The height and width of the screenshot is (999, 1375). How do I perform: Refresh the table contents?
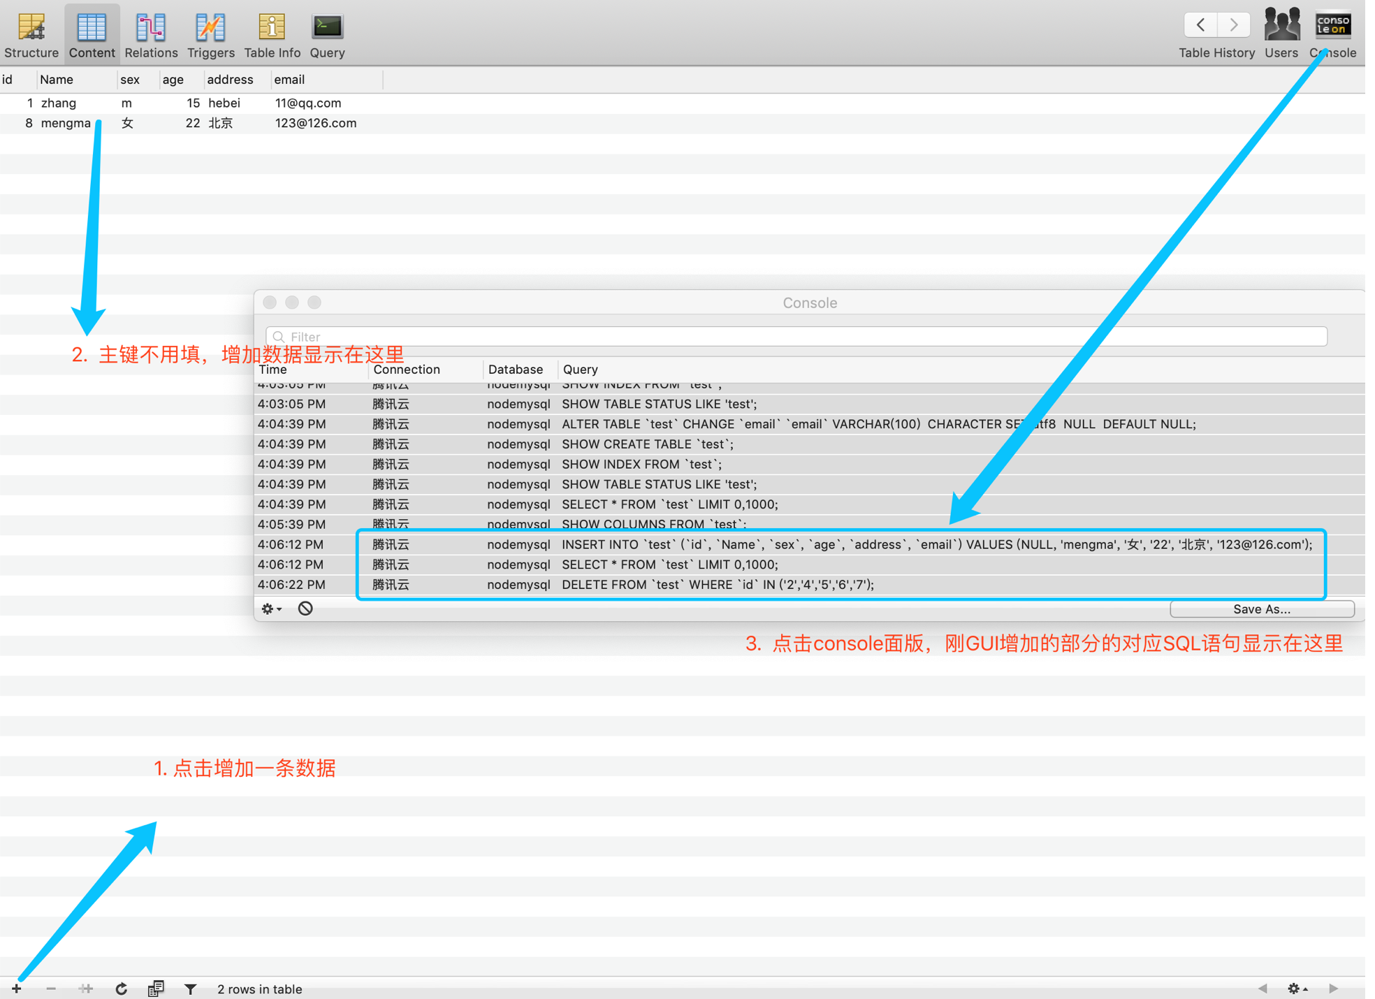121,989
